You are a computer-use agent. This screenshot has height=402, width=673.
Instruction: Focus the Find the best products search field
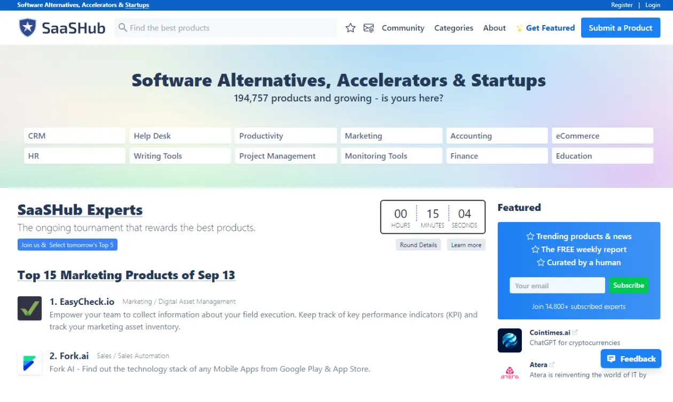(x=226, y=28)
